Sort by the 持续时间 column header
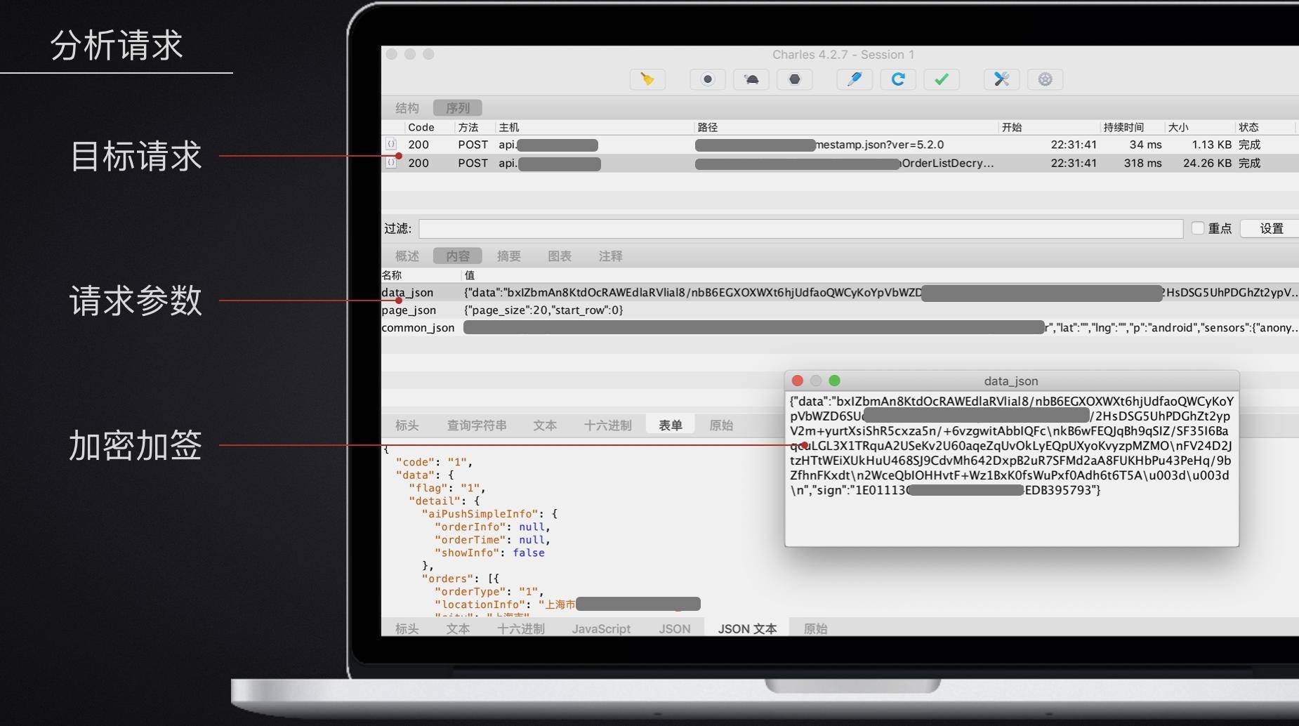 pyautogui.click(x=1123, y=127)
